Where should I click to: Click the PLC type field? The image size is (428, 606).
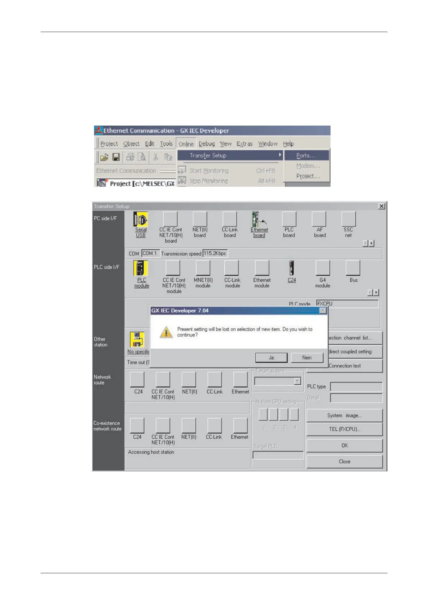356,386
